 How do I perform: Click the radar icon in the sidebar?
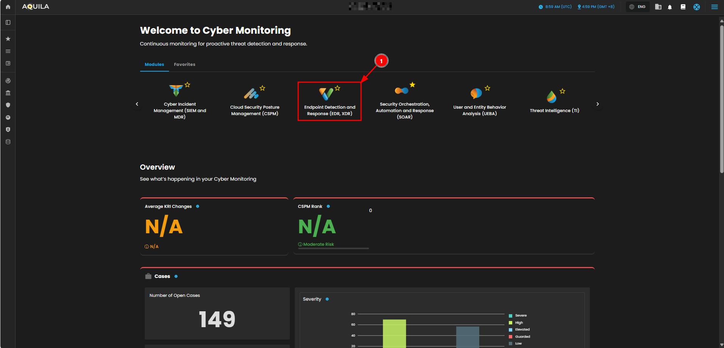(x=8, y=81)
